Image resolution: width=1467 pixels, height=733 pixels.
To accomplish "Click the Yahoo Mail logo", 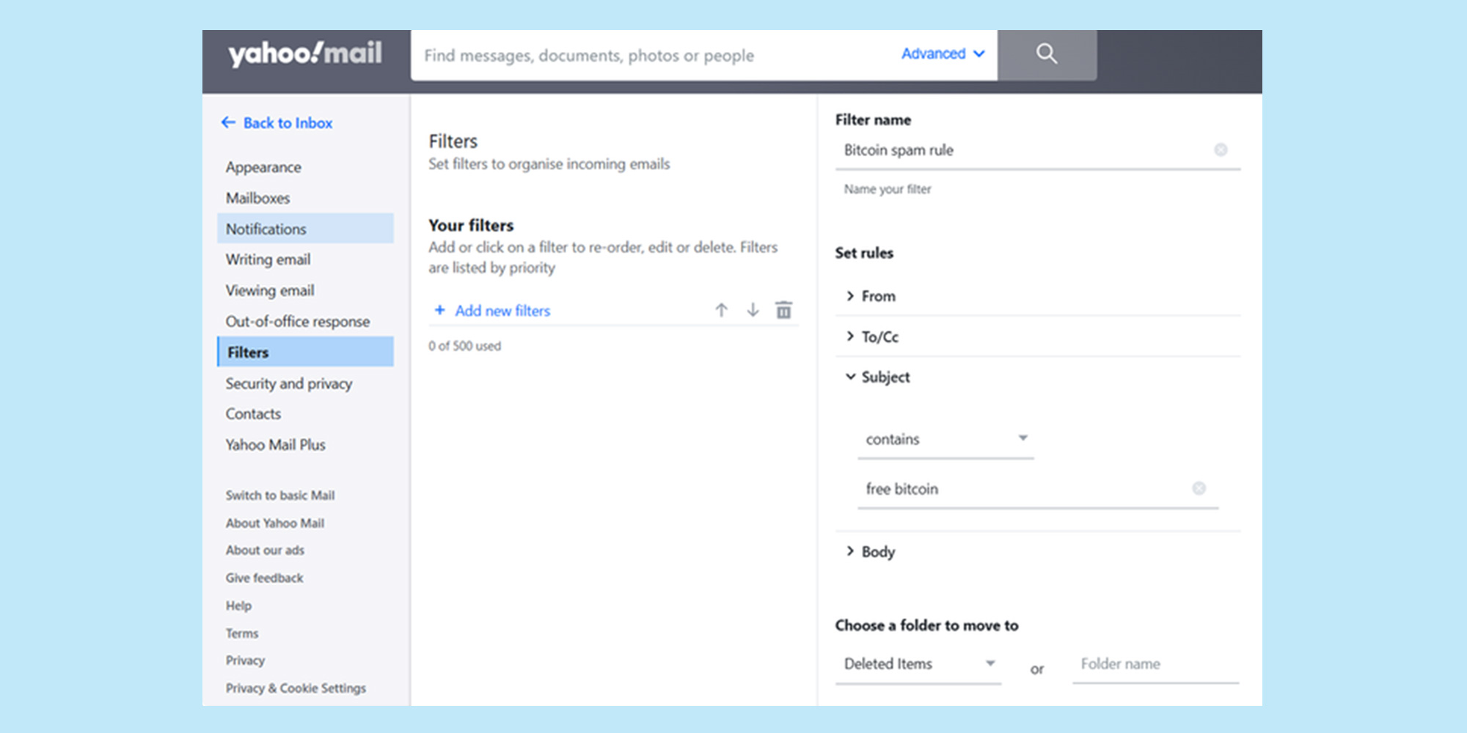I will tap(303, 53).
